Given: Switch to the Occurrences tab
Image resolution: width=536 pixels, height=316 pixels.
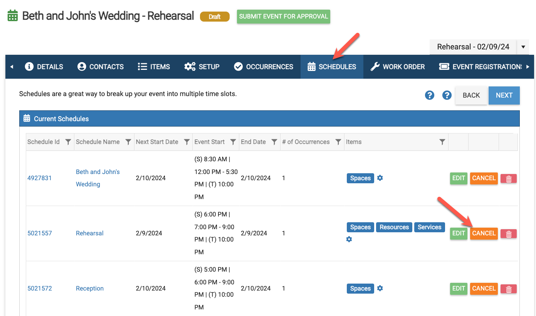Looking at the screenshot, I should click(x=264, y=67).
